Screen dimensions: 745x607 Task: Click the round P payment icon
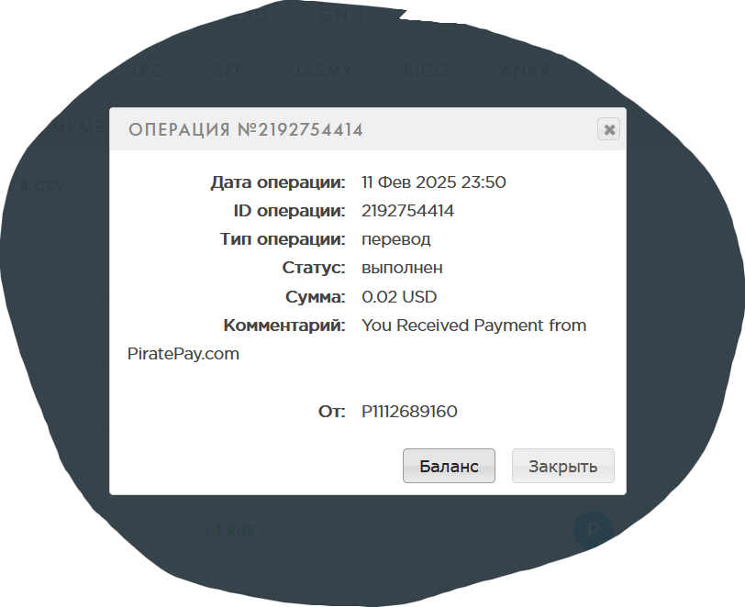[x=593, y=531]
